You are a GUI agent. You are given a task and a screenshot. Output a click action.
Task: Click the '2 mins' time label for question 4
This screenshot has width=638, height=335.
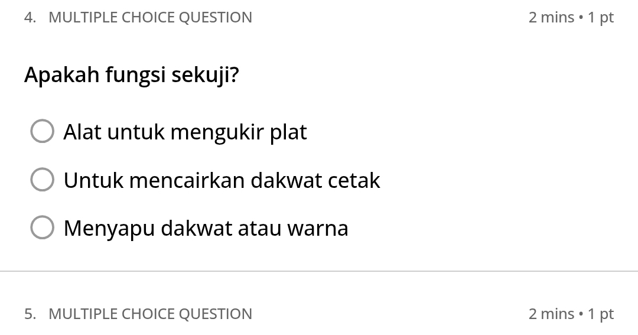pyautogui.click(x=551, y=18)
